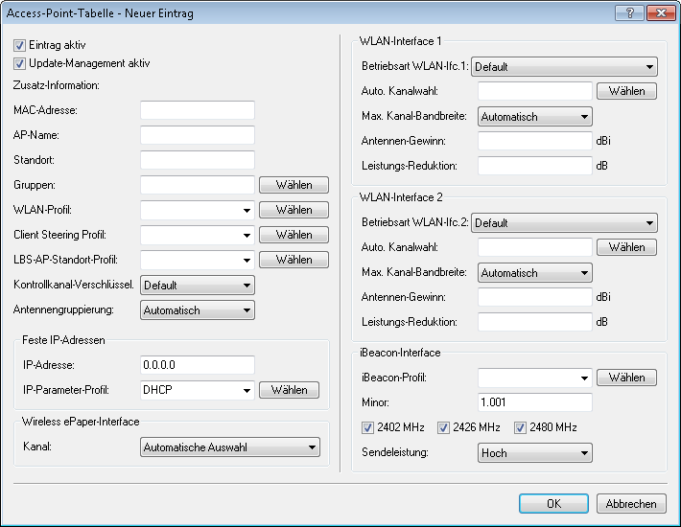This screenshot has height=527, width=681.
Task: Toggle the Eintrag aktiv checkbox
Action: pos(20,46)
